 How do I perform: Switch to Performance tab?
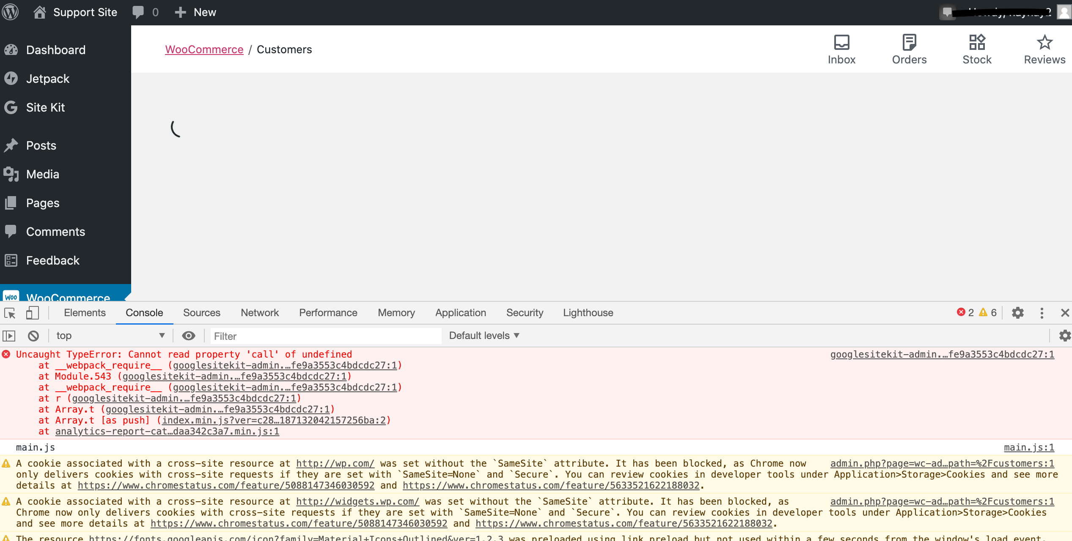(328, 313)
